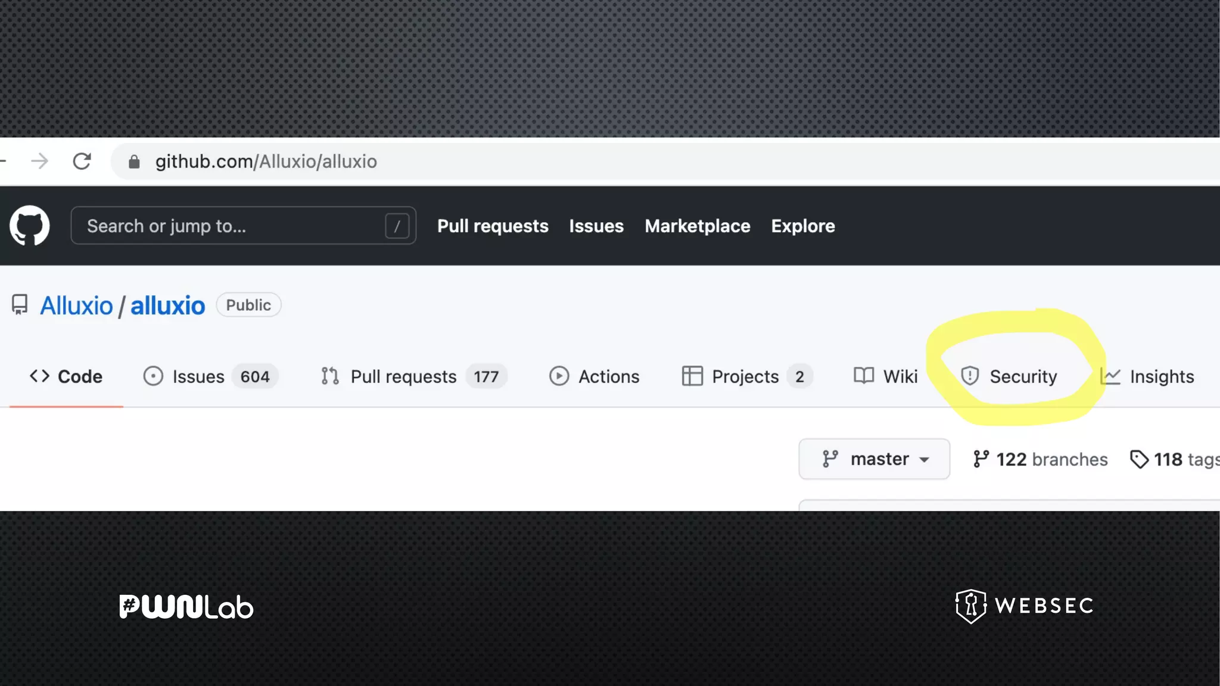Focus the Search or jump to field
1220x686 pixels.
226,226
